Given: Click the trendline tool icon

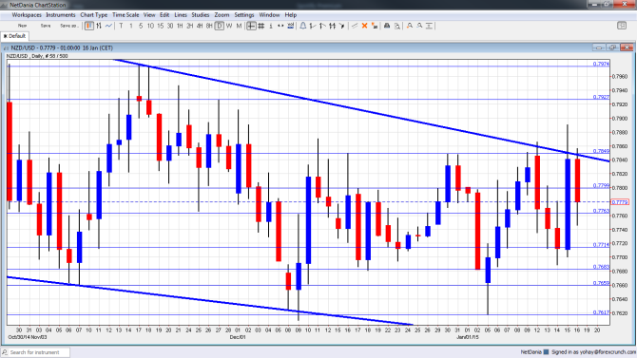Looking at the screenshot, I should pos(355,26).
